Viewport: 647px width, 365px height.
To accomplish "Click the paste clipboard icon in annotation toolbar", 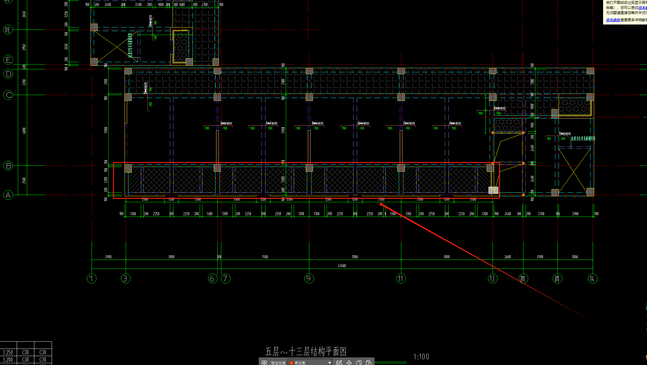I will [369, 362].
